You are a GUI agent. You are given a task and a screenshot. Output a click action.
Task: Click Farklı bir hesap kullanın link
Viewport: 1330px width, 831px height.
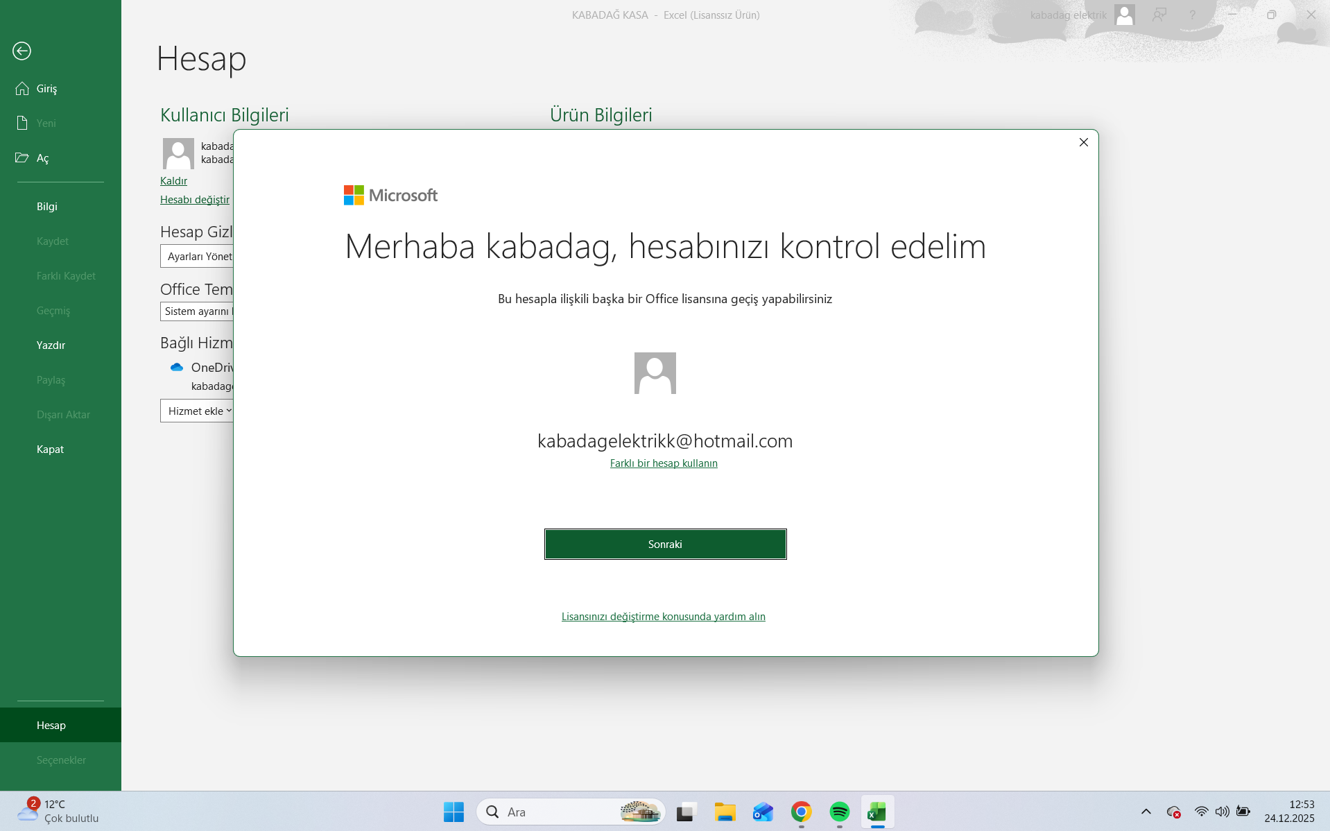(664, 463)
